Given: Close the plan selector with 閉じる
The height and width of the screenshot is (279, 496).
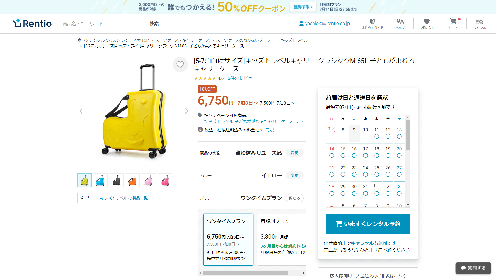Looking at the screenshot, I should point(295,198).
